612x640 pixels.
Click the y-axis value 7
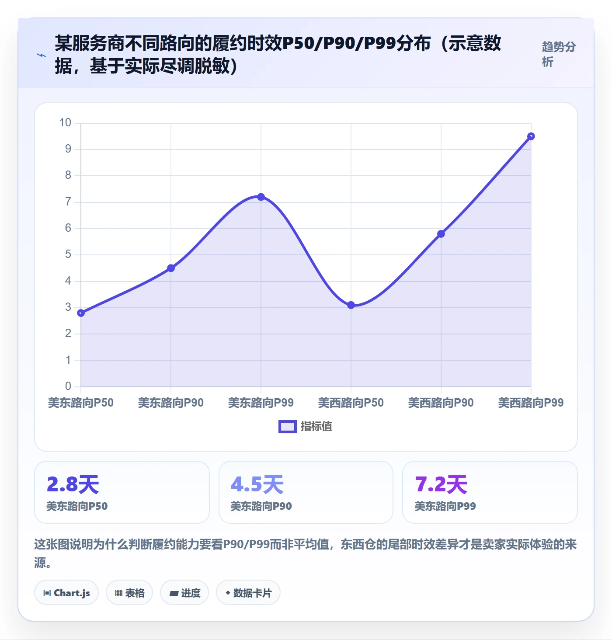pos(68,202)
